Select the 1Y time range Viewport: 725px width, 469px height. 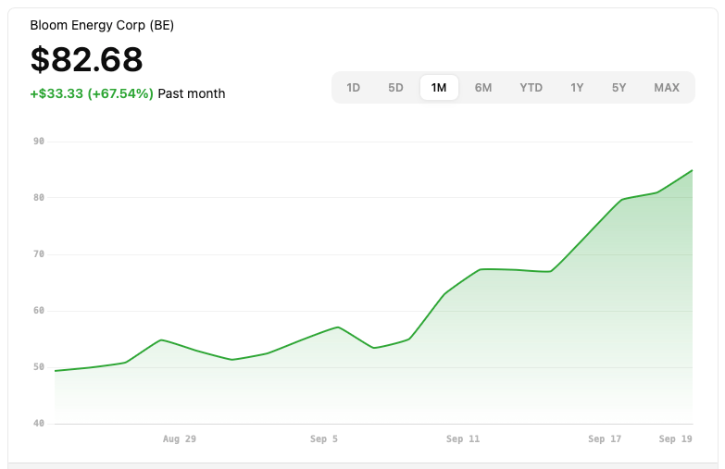coord(577,87)
